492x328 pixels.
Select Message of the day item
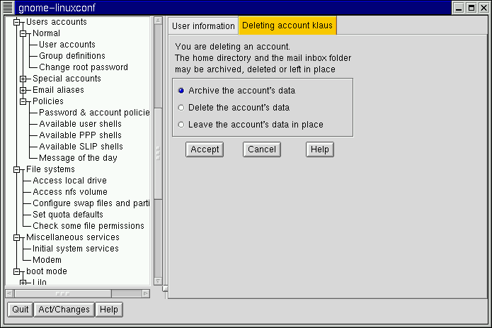click(78, 158)
